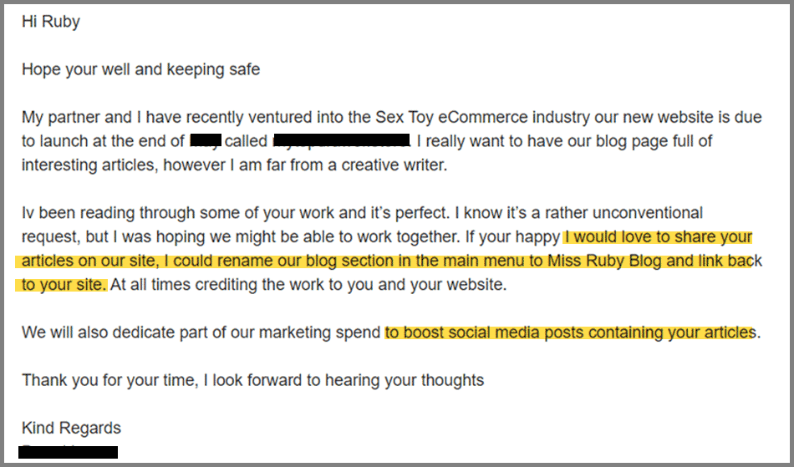Click the black redaction bar after "end of"
794x467 pixels.
(206, 140)
